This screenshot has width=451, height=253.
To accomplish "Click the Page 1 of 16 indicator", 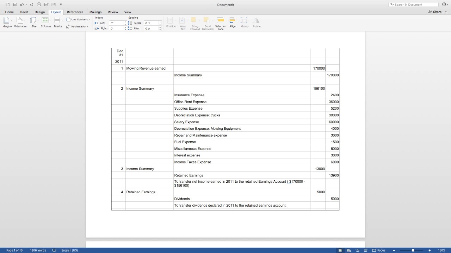I will pyautogui.click(x=14, y=250).
